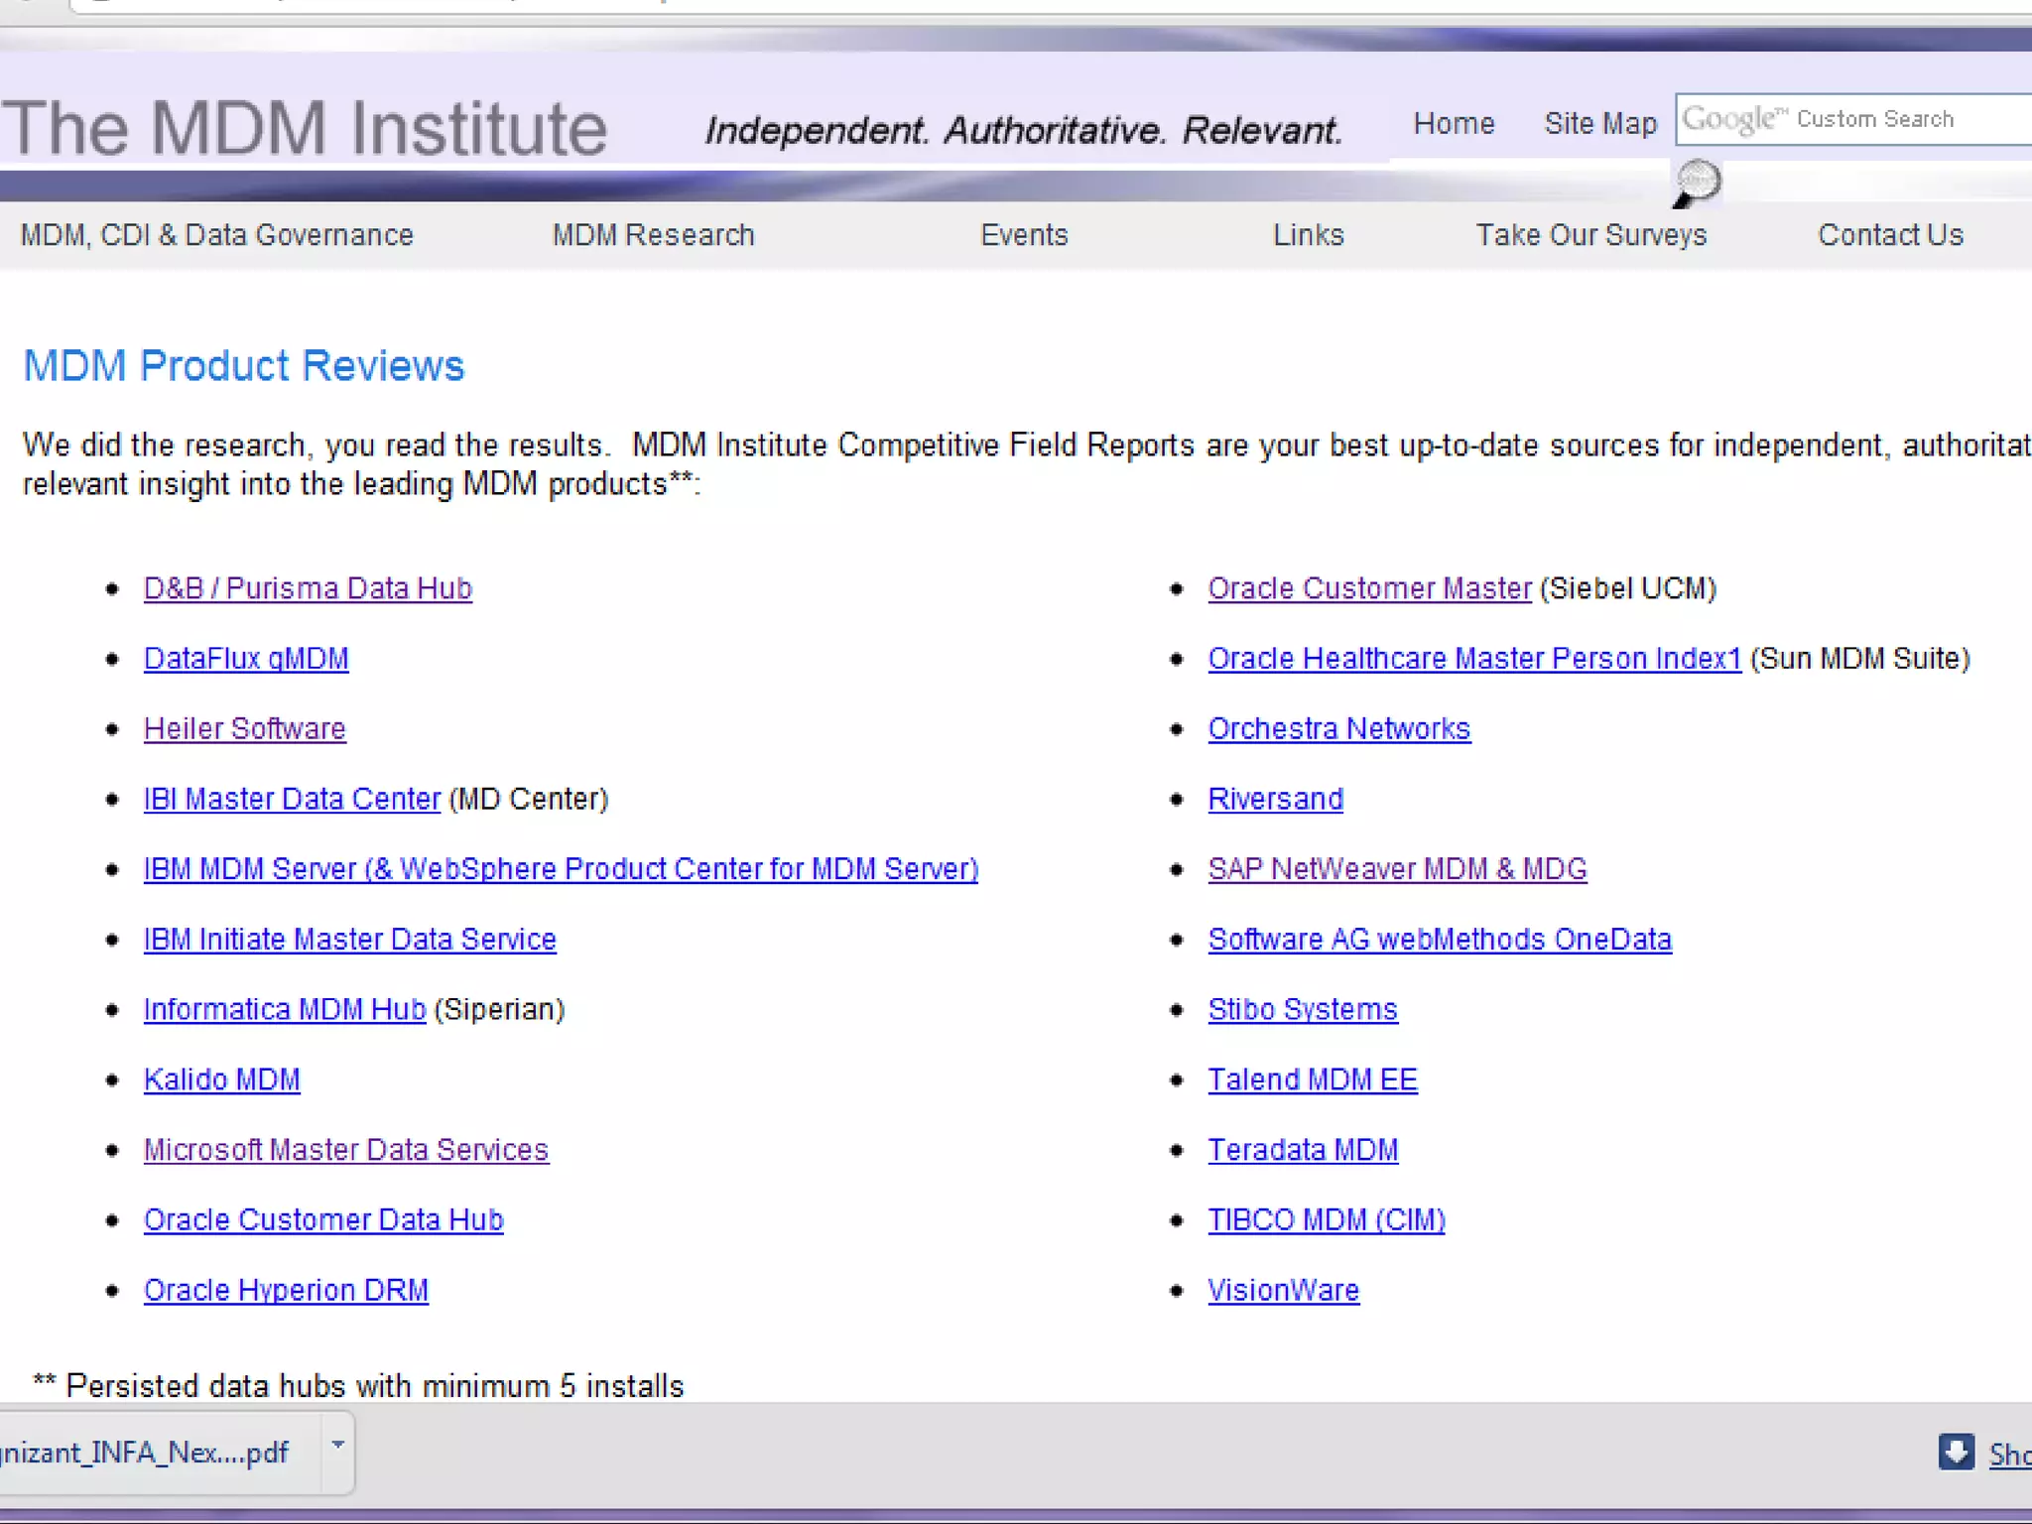2032x1524 pixels.
Task: Open the IBI Master Data Center link
Action: point(292,799)
